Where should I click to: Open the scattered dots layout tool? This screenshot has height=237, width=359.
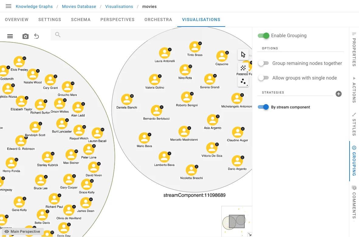(x=243, y=81)
